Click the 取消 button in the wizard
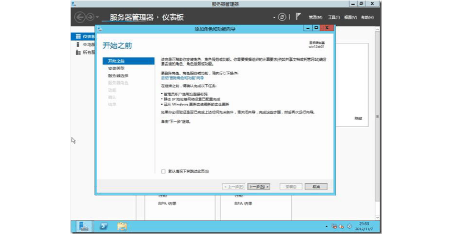 316,186
